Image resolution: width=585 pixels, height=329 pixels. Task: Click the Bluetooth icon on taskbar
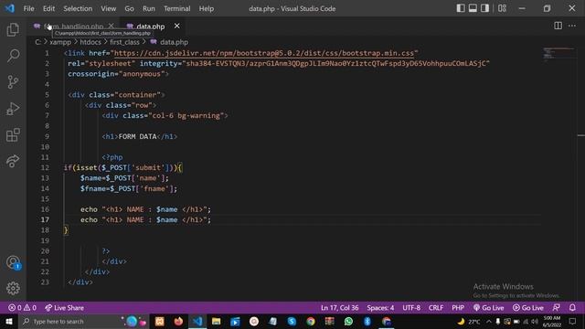pyautogui.click(x=367, y=321)
